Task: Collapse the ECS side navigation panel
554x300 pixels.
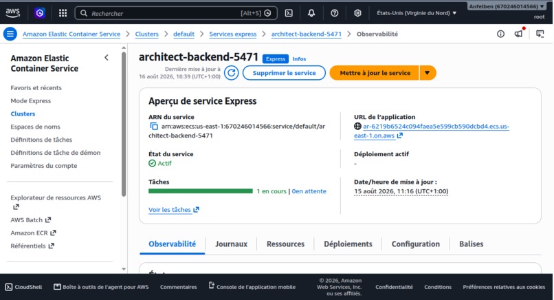Action: point(107,58)
